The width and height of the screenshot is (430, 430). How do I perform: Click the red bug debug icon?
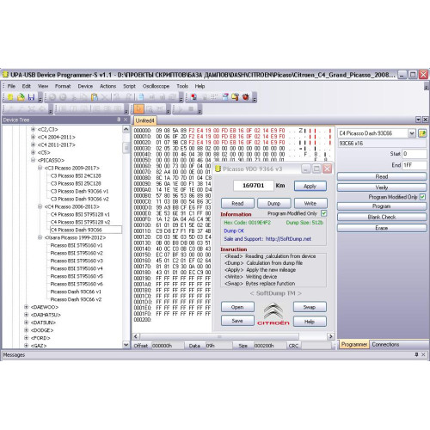point(246,97)
